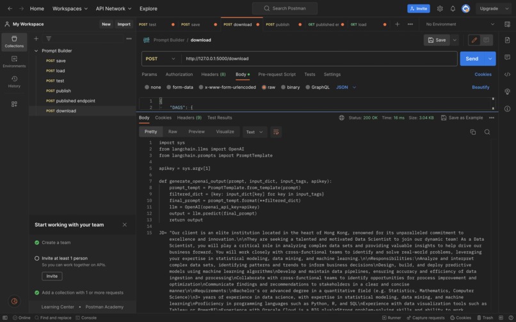Open notifications bell icon
Image resolution: width=516 pixels, height=322 pixels.
coord(453,8)
